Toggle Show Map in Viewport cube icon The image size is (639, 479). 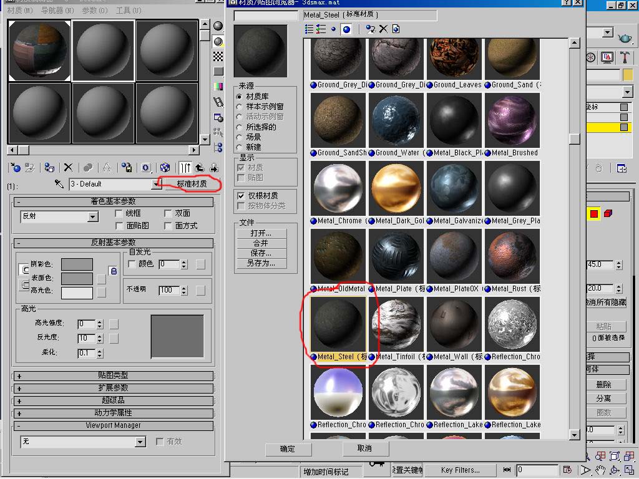point(165,167)
